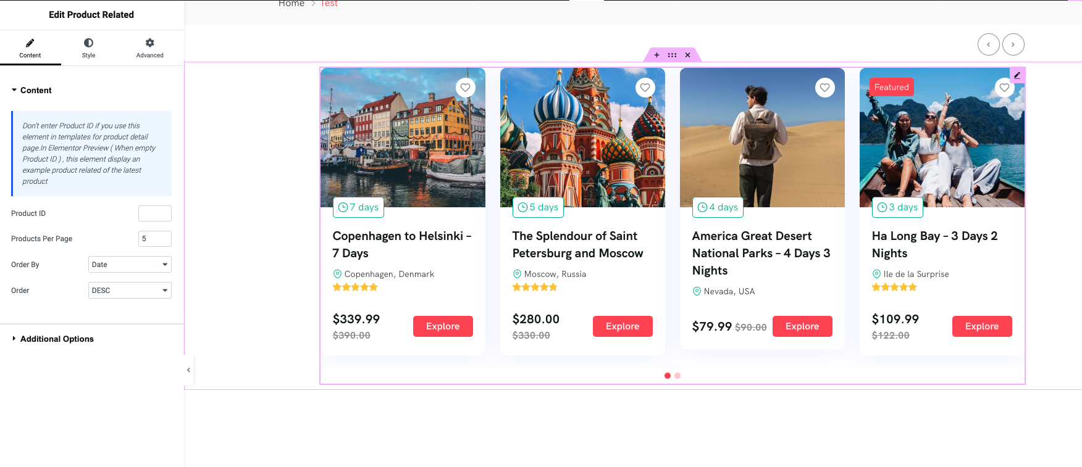Add Saint Petersburg tour to wishlist
This screenshot has width=1082, height=467.
[645, 88]
